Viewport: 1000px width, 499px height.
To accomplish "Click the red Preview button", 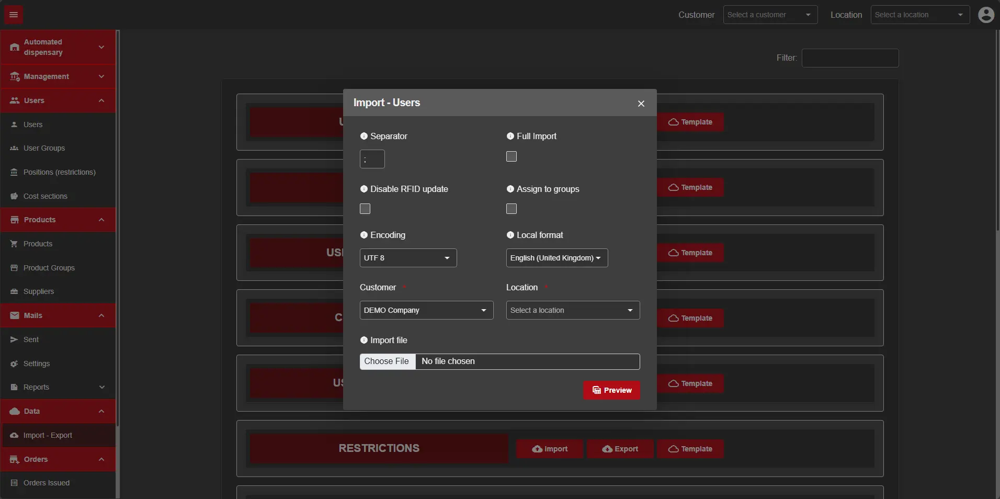I will (x=611, y=390).
